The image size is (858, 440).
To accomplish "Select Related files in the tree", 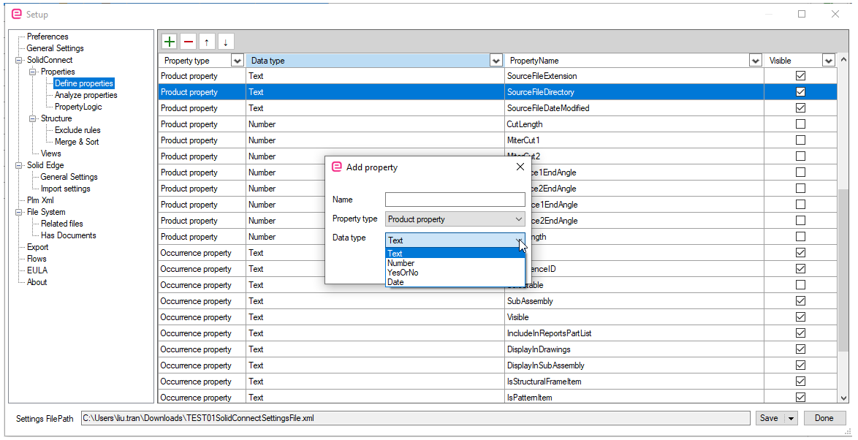I will pos(61,223).
